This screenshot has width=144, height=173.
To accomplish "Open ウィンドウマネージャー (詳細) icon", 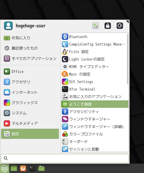I will (65, 127).
